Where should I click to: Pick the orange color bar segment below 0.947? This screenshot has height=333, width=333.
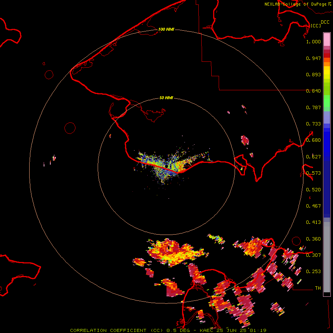coord(327,64)
